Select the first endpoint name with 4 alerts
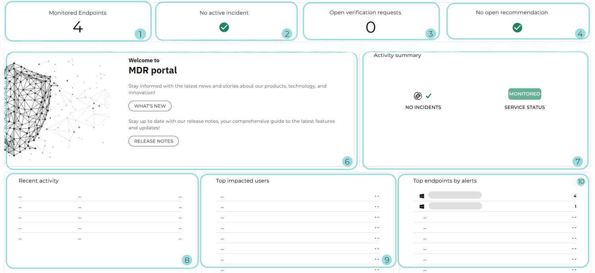 click(455, 195)
